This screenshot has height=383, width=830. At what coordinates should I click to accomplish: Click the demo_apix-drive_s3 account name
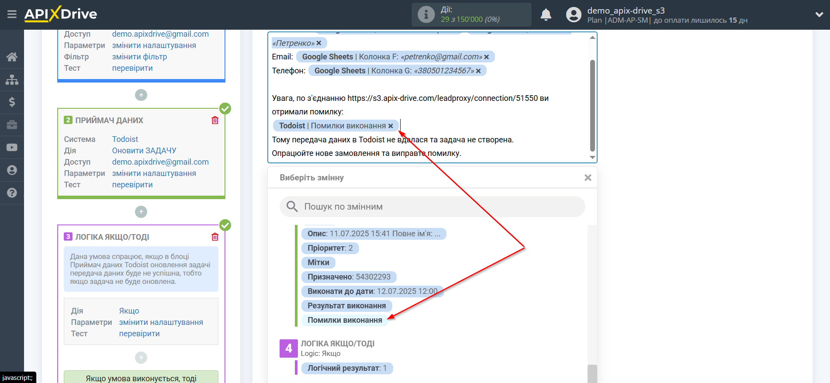click(626, 10)
